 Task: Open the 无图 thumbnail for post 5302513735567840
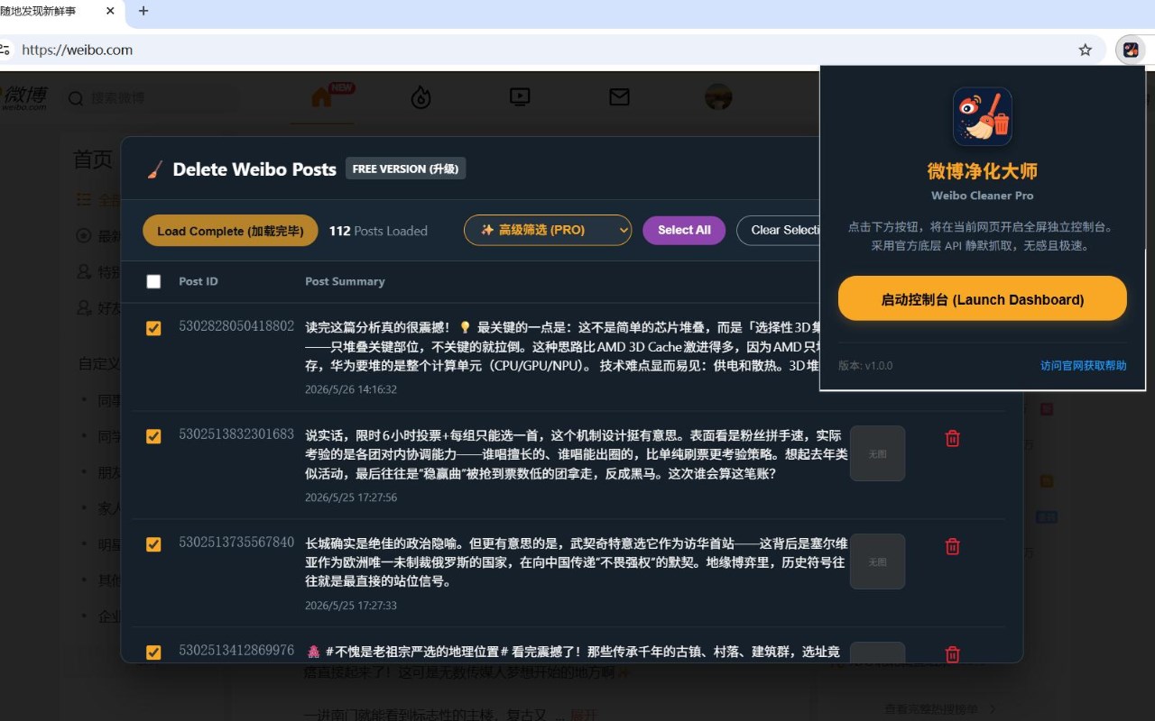pyautogui.click(x=877, y=561)
